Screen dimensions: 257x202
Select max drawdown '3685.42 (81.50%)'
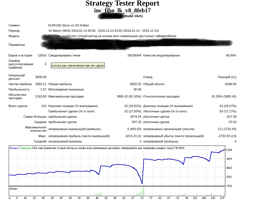129,96
